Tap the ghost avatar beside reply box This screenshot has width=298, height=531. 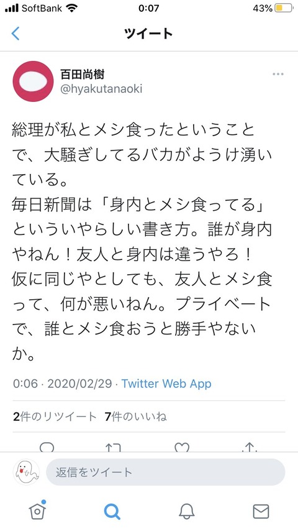pos(26,472)
